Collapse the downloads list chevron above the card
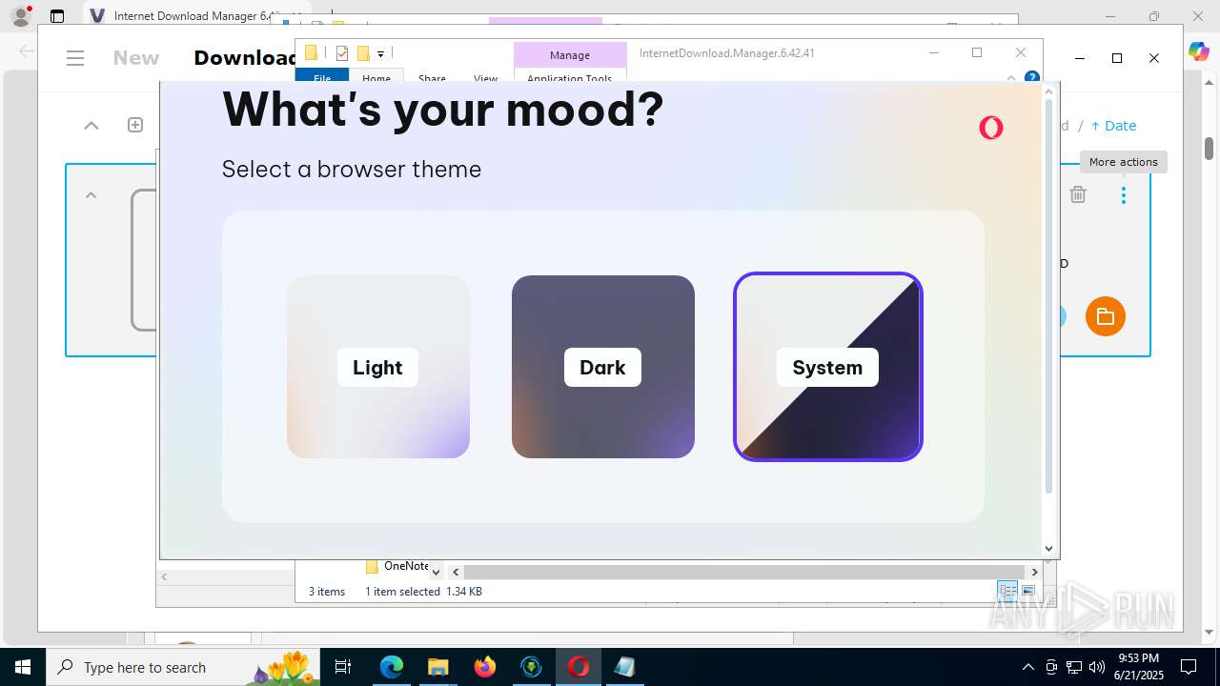Screen dimensions: 1220x686 pyautogui.click(x=91, y=125)
